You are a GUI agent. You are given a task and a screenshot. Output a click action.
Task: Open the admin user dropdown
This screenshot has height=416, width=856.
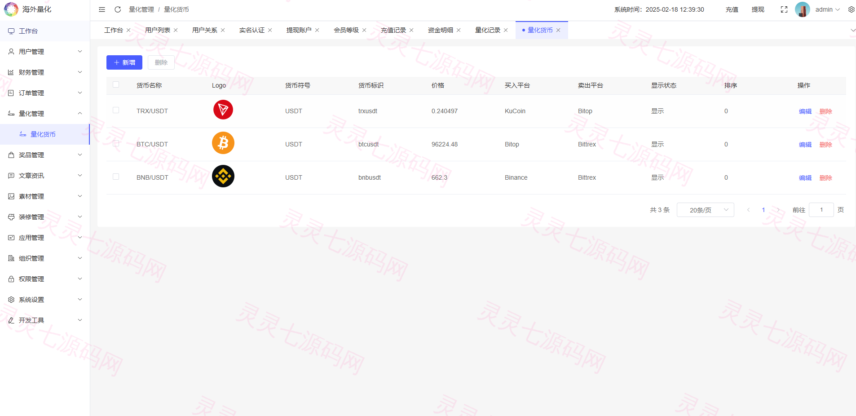827,9
